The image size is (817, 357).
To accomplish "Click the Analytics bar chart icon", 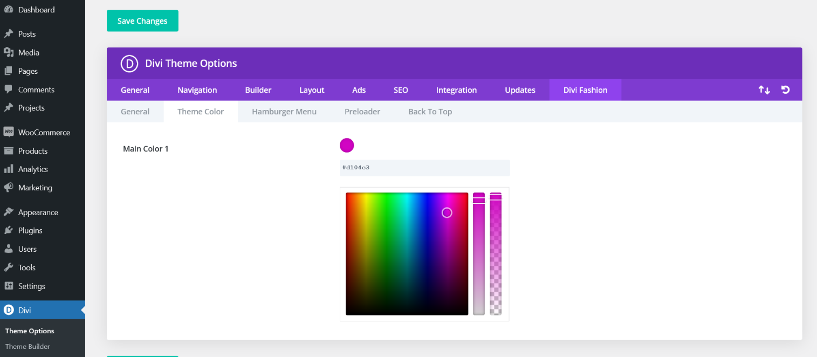I will 8,169.
